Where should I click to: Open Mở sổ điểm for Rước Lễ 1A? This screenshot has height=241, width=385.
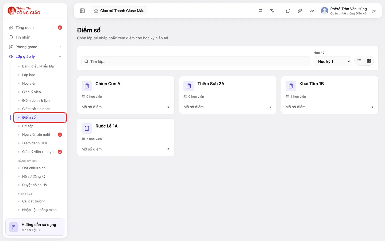click(x=126, y=149)
